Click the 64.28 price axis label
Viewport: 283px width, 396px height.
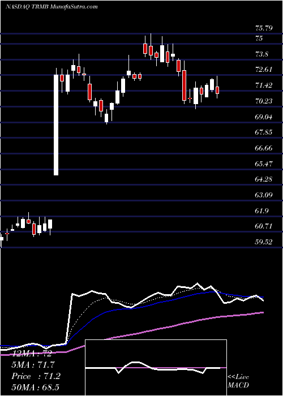coord(264,179)
